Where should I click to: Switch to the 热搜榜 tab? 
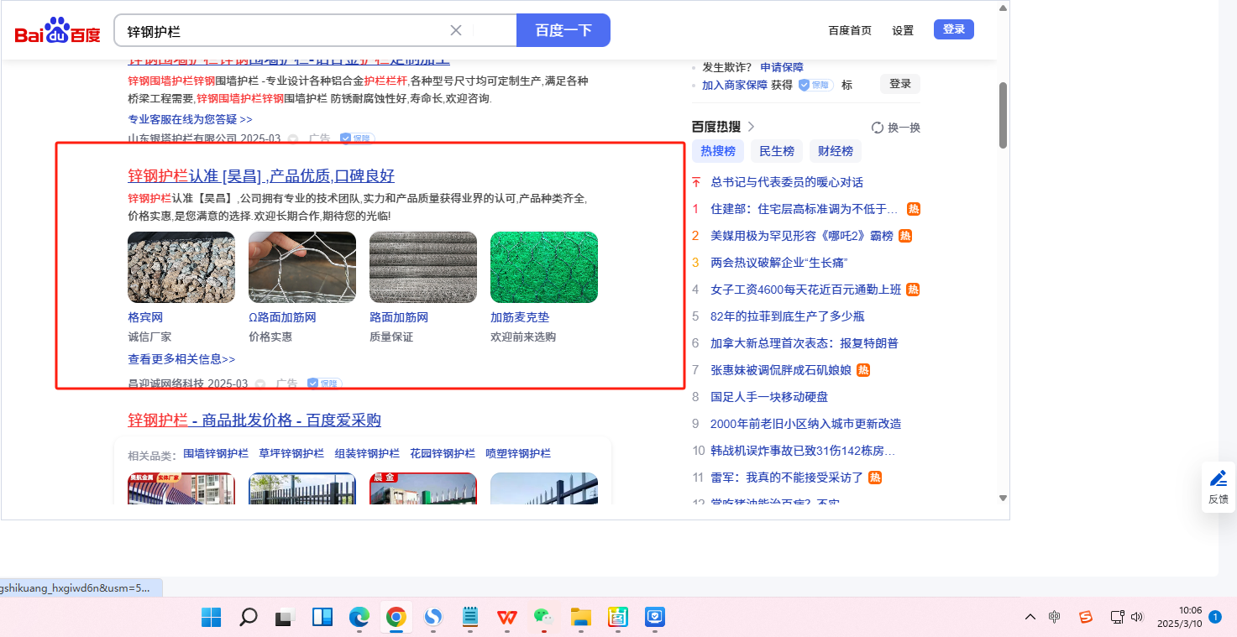click(x=718, y=151)
